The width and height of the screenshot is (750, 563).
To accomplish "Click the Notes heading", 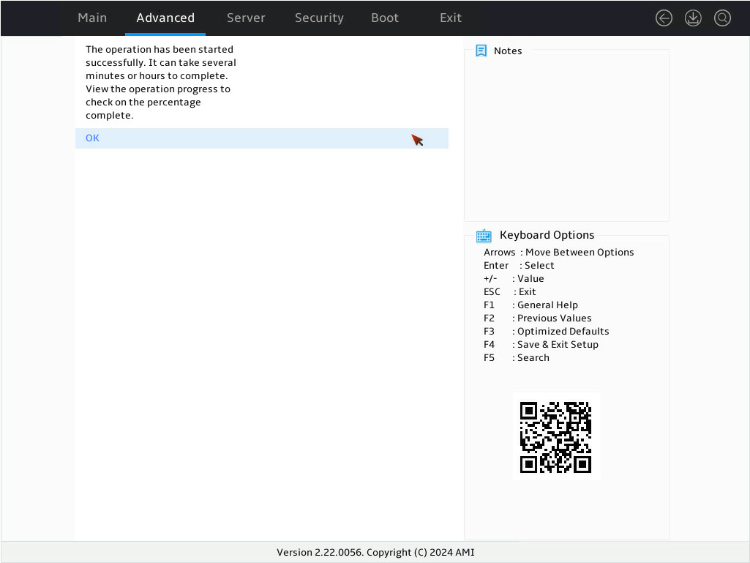I will coord(508,51).
